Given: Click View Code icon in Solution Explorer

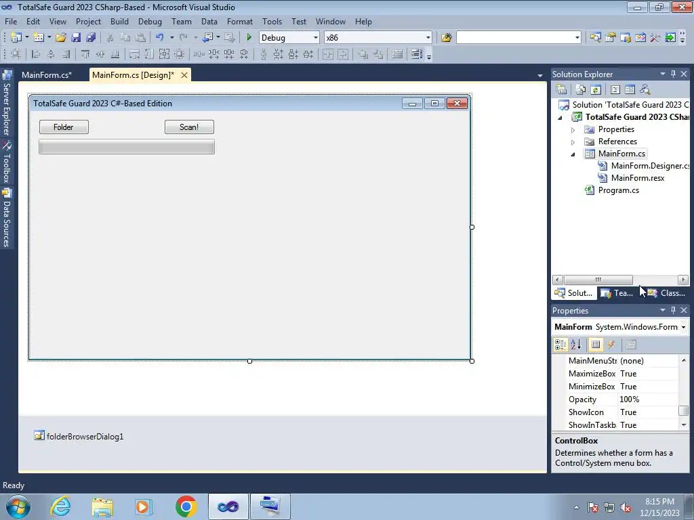Looking at the screenshot, I should [615, 89].
